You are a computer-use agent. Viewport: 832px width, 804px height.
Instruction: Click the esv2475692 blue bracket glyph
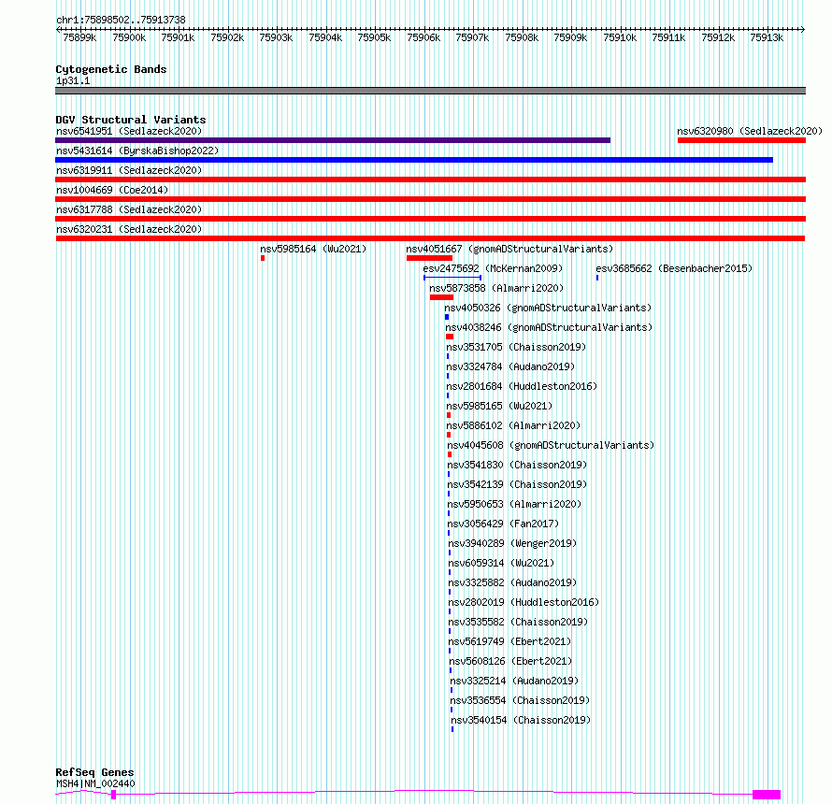[x=452, y=278]
